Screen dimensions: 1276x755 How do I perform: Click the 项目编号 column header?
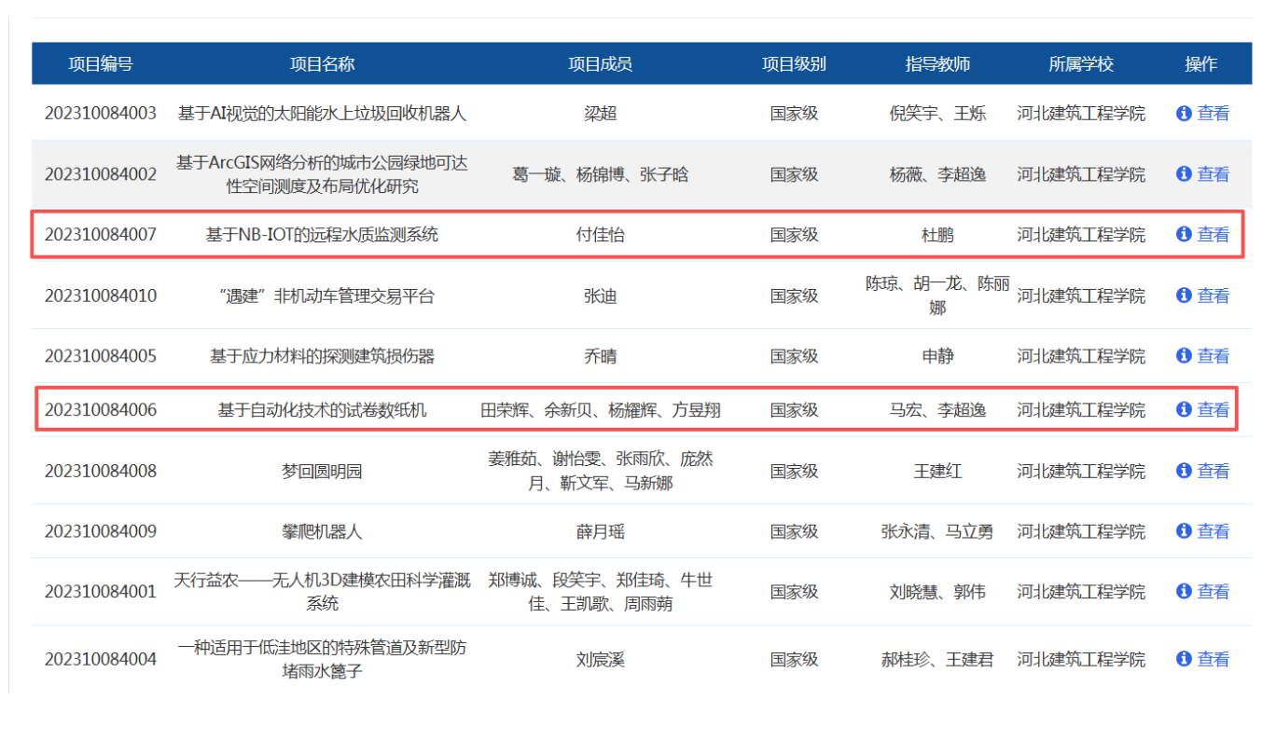[101, 64]
